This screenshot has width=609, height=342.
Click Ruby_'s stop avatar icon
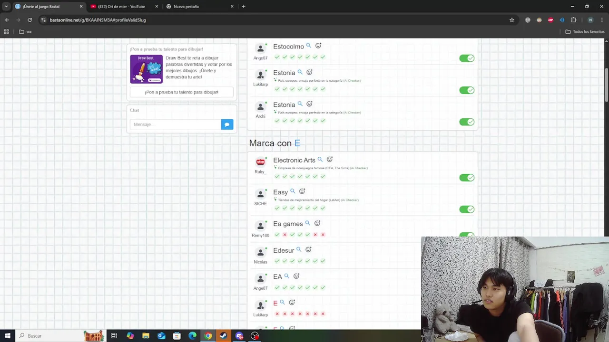pyautogui.click(x=260, y=162)
